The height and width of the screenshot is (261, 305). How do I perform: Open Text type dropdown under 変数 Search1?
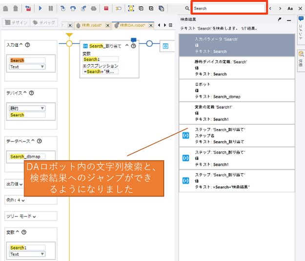click(x=27, y=254)
